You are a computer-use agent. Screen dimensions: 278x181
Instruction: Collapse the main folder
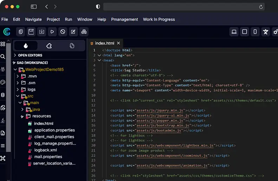click(20, 103)
